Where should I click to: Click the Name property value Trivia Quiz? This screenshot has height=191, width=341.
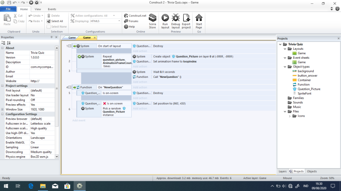[x=42, y=52]
